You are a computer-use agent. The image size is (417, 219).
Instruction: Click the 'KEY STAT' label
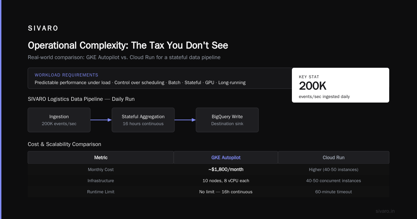(309, 77)
